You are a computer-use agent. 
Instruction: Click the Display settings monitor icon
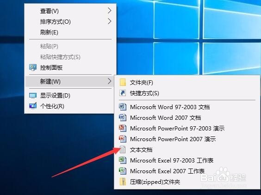(x=33, y=96)
